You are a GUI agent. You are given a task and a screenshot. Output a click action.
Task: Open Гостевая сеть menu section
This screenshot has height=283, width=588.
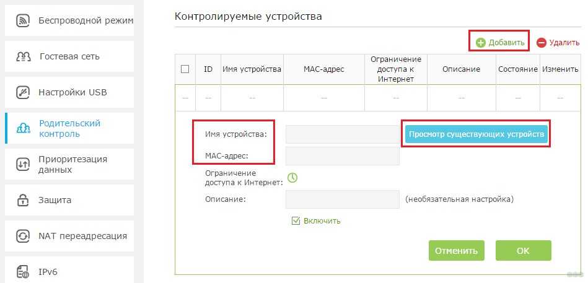tap(69, 56)
